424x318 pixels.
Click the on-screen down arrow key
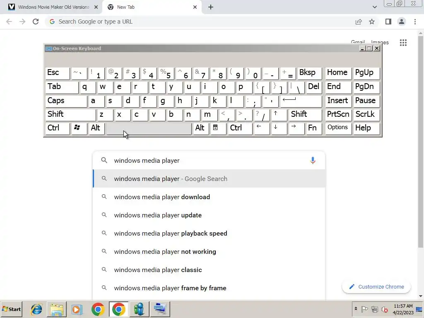[x=279, y=129]
